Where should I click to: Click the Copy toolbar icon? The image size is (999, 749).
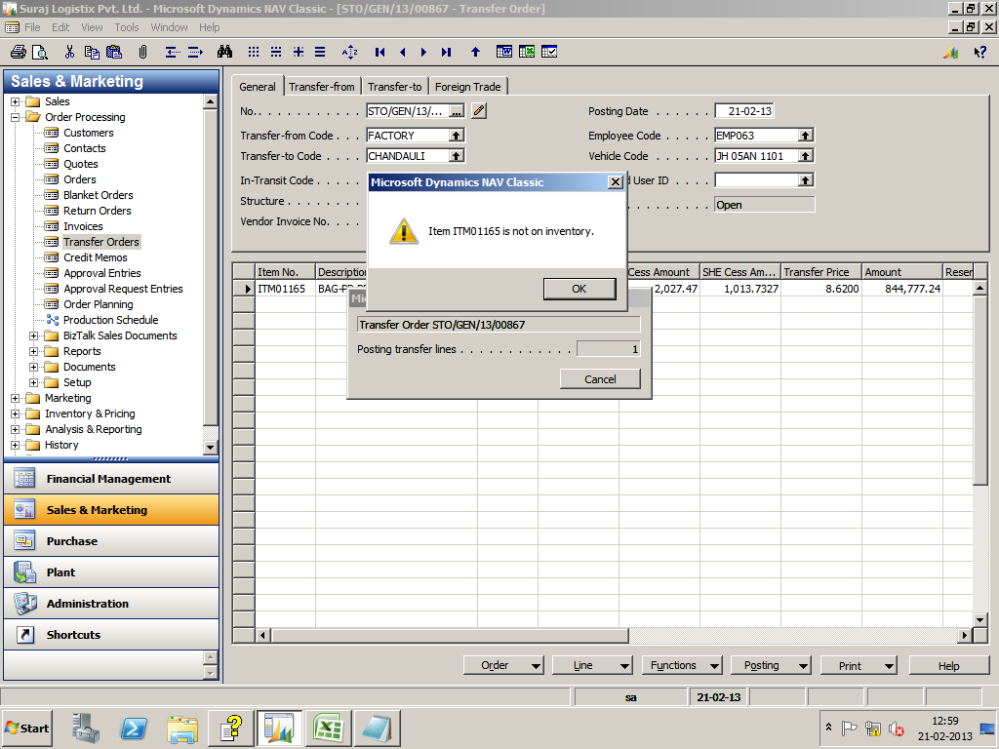click(x=92, y=53)
